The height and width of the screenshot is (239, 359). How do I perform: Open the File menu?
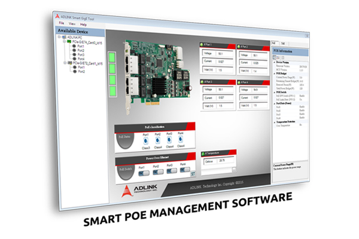(x=62, y=24)
